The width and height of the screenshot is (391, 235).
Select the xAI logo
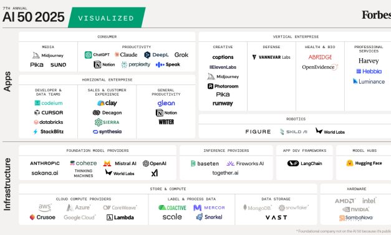coord(155,172)
